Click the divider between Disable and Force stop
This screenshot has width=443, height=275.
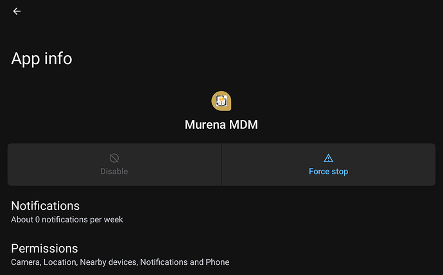point(221,165)
